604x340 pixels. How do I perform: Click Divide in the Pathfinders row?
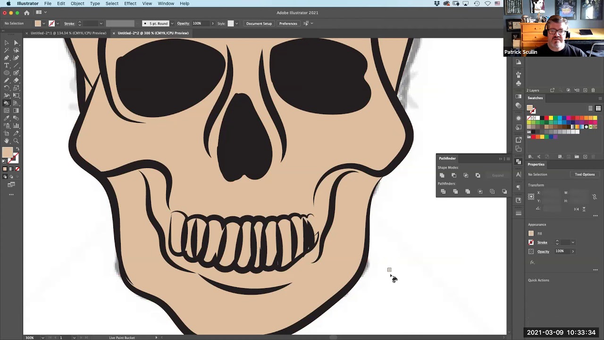coord(443,191)
